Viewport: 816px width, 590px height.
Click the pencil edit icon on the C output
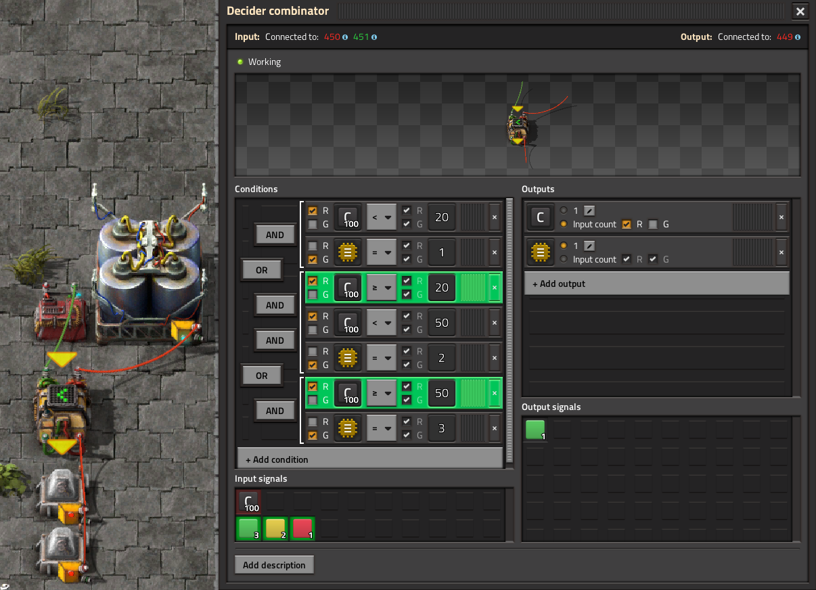point(589,210)
